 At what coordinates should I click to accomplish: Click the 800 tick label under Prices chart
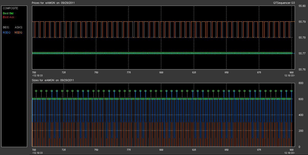point(161,73)
